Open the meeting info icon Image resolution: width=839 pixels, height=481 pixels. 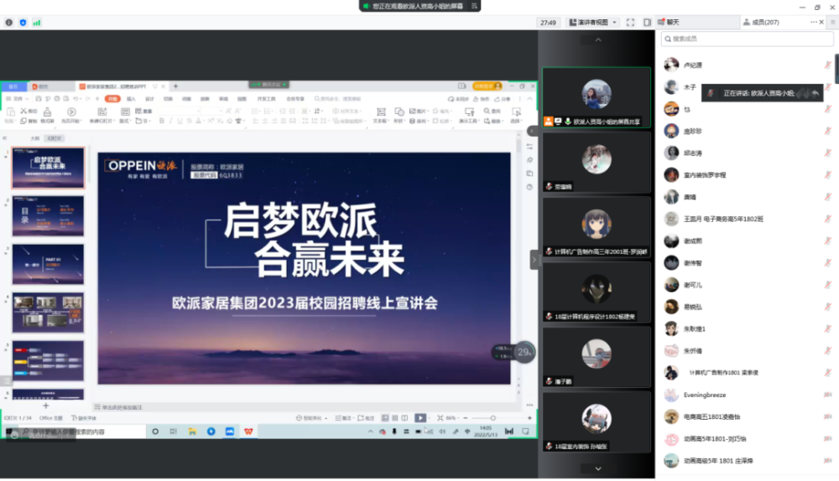pyautogui.click(x=9, y=23)
